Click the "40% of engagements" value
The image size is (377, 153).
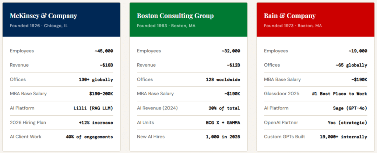pyautogui.click(x=90, y=137)
